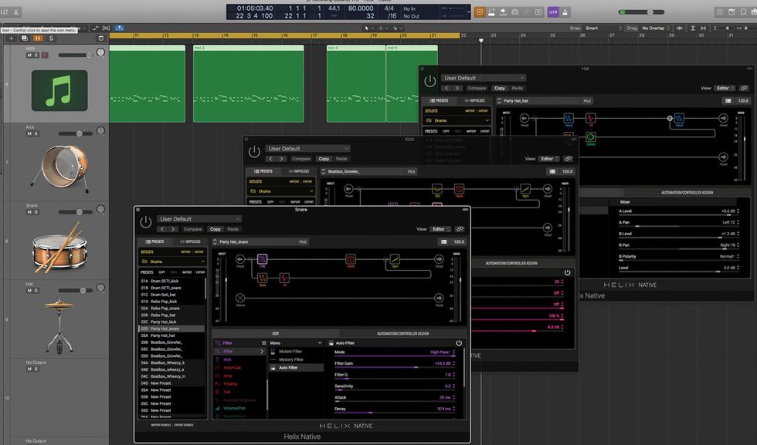Image resolution: width=757 pixels, height=445 pixels.
Task: Click Paste button in Kick window
Action: (x=341, y=159)
